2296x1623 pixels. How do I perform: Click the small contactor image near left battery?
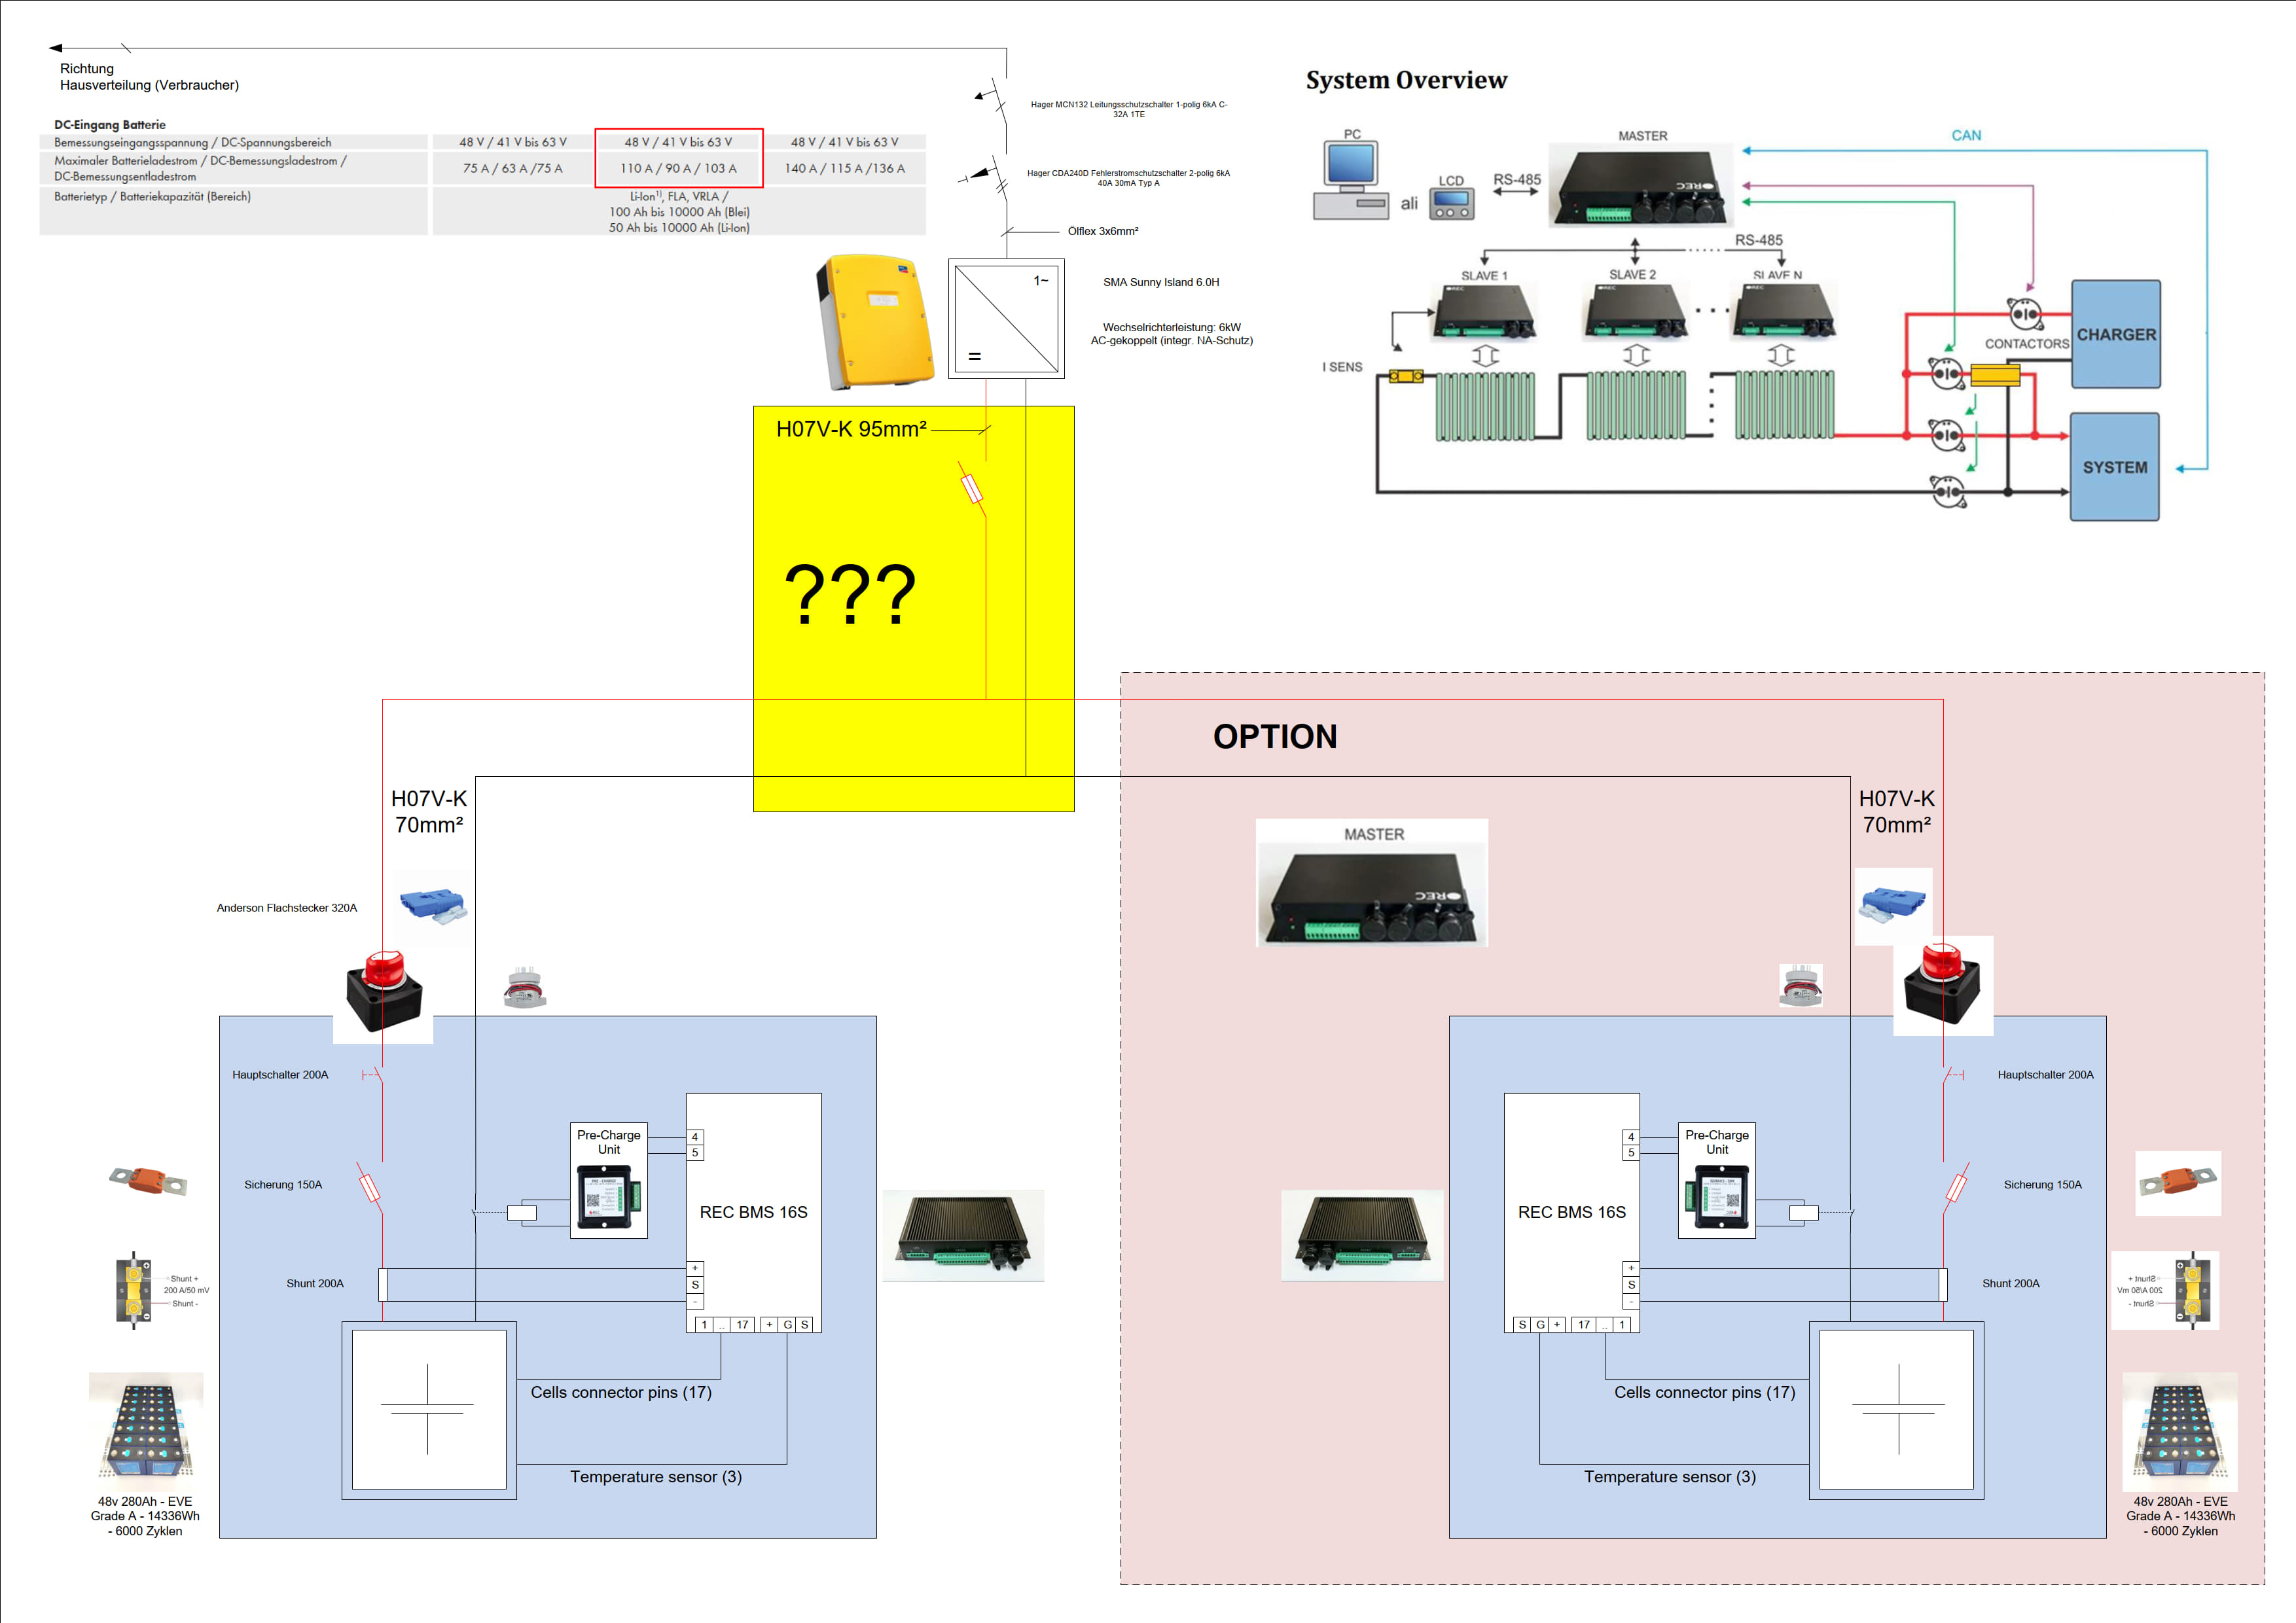point(525,987)
